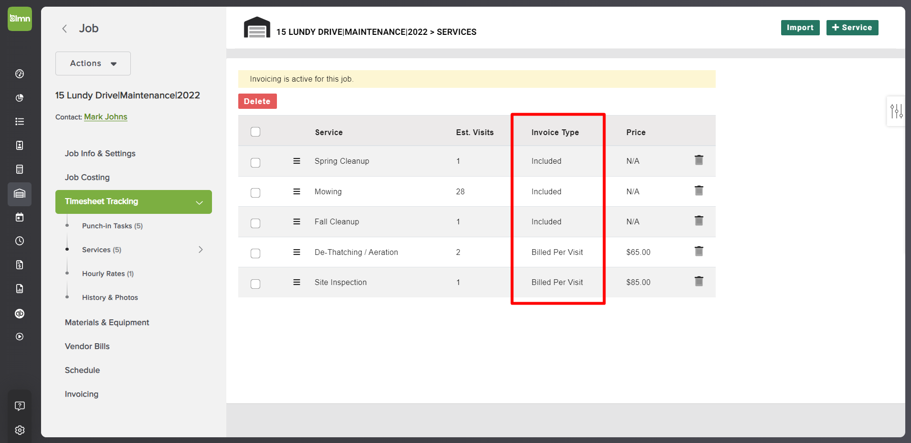Image resolution: width=911 pixels, height=443 pixels.
Task: Open the dashboard gauge icon in sidebar
Action: click(19, 74)
